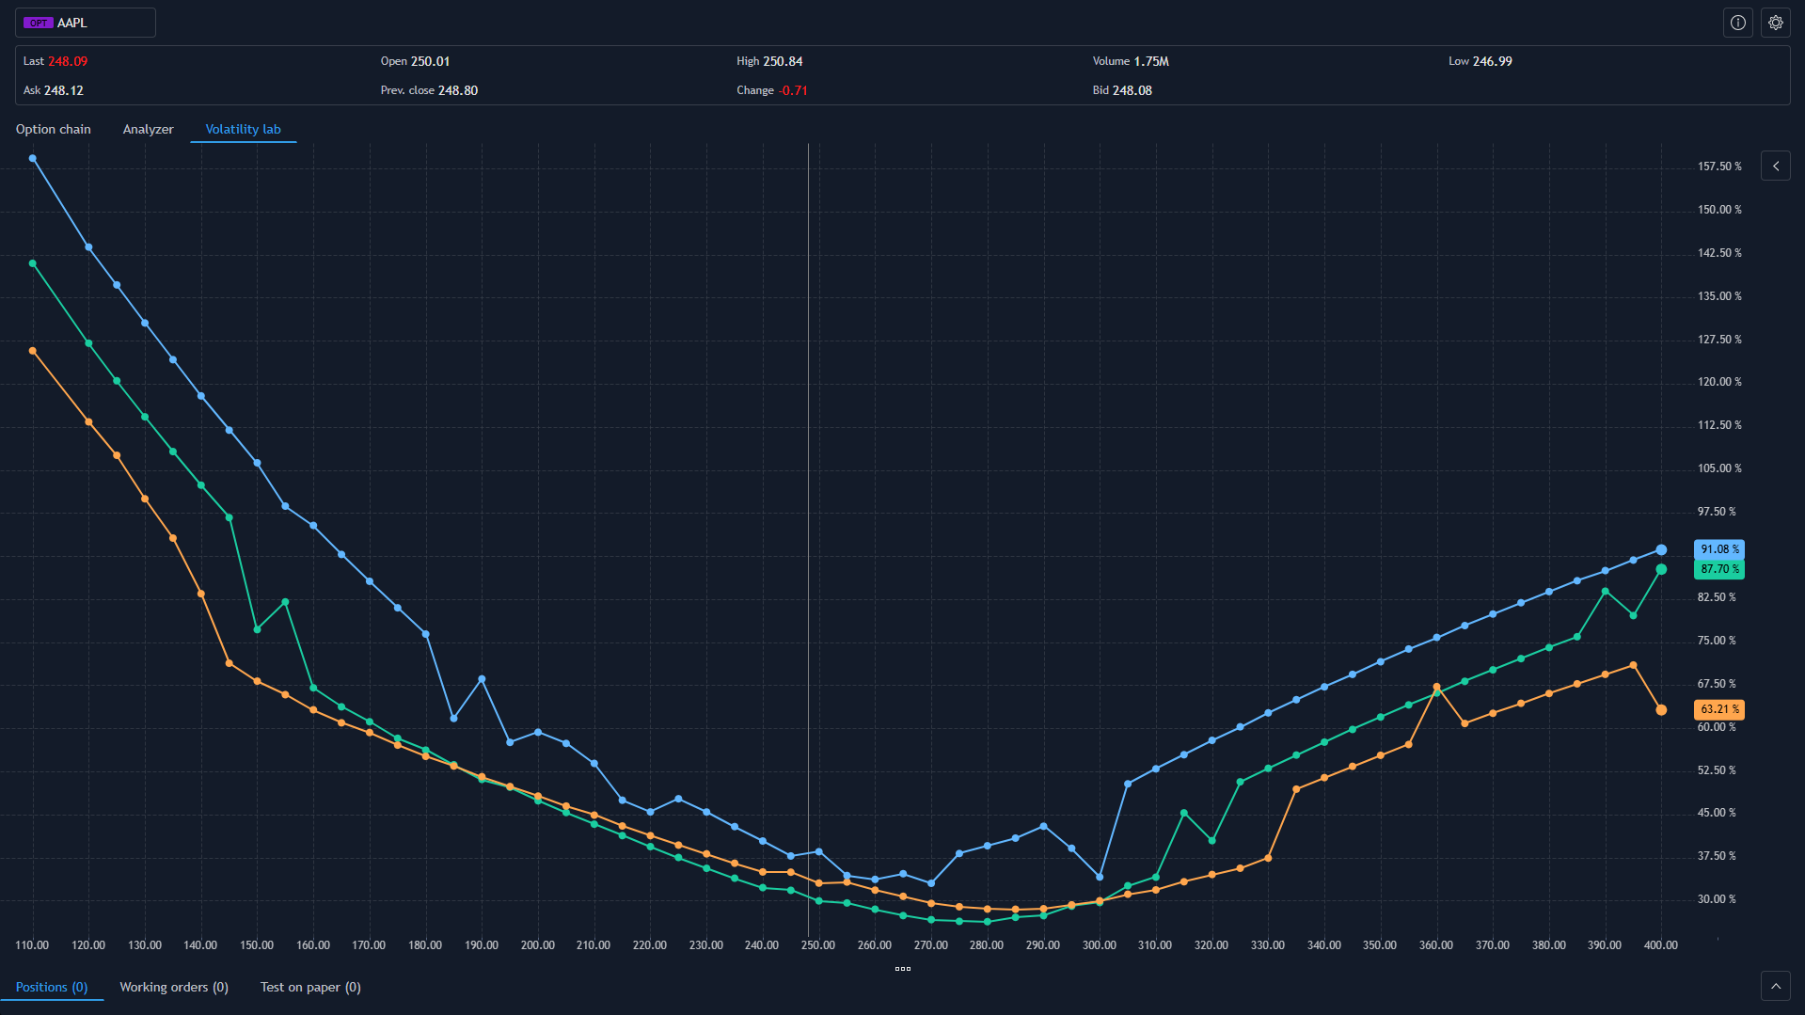Viewport: 1805px width, 1015px height.
Task: Click a blue data point near strike 250
Action: click(817, 851)
